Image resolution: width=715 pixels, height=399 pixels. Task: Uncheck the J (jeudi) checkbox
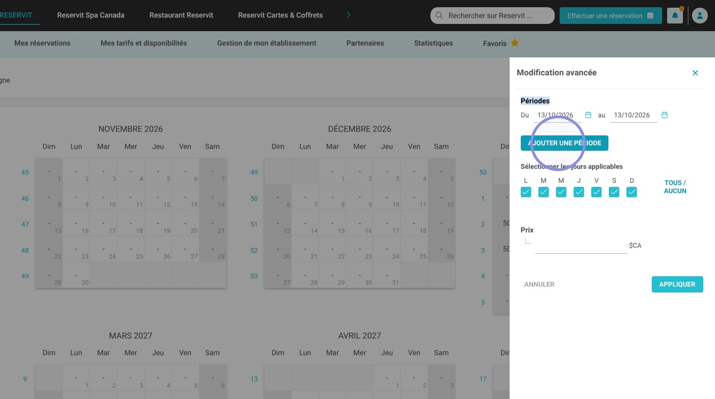click(x=579, y=192)
